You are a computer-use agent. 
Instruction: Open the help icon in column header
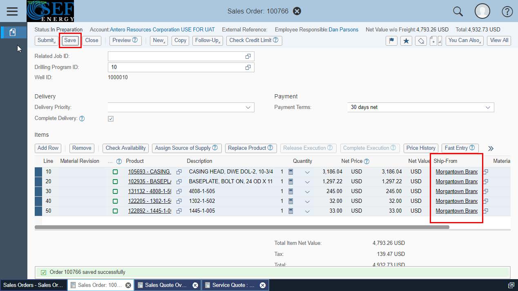click(119, 161)
